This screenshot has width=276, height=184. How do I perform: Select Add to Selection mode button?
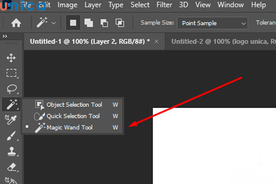(x=88, y=23)
